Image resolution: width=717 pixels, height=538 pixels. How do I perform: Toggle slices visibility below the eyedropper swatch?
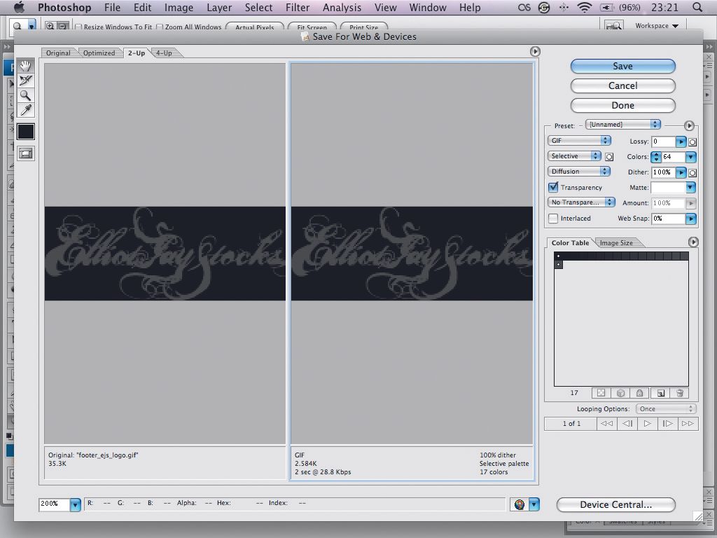coord(25,153)
